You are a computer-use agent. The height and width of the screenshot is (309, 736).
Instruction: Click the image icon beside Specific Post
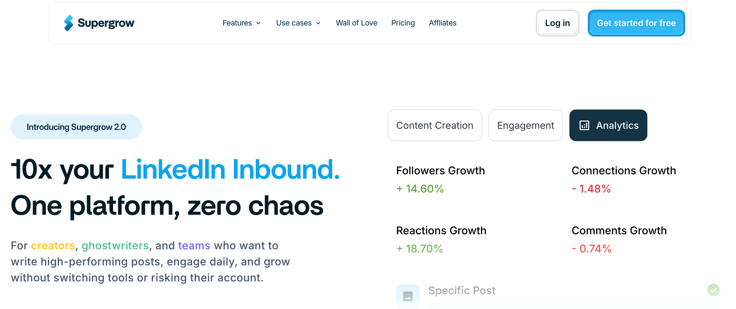408,296
